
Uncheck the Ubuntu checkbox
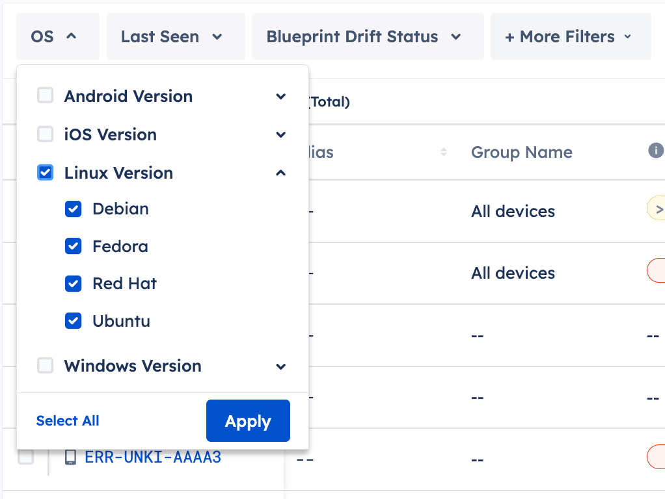pos(74,321)
